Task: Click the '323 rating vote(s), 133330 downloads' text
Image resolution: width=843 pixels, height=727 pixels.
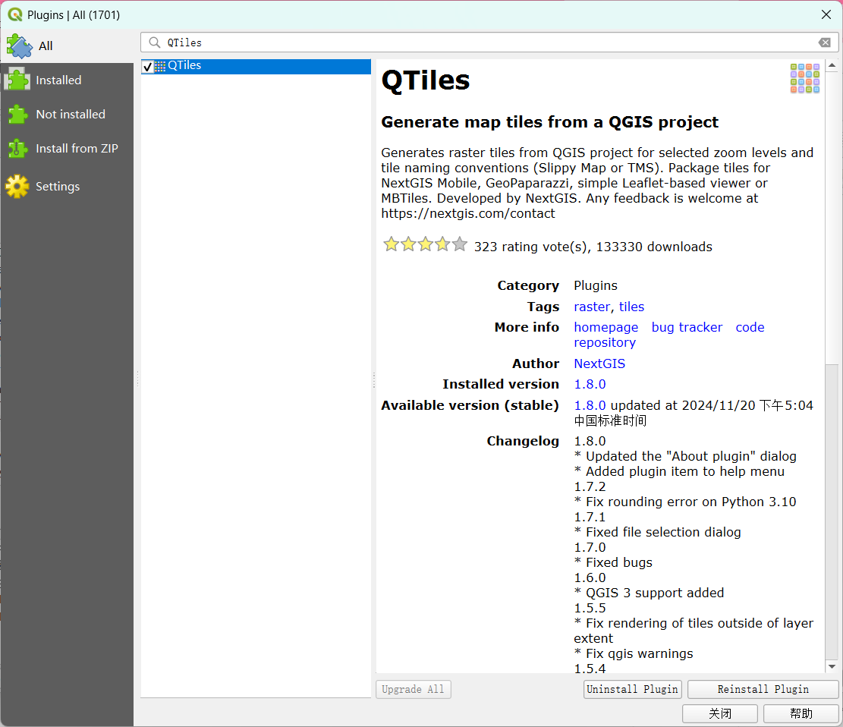Action: click(593, 247)
